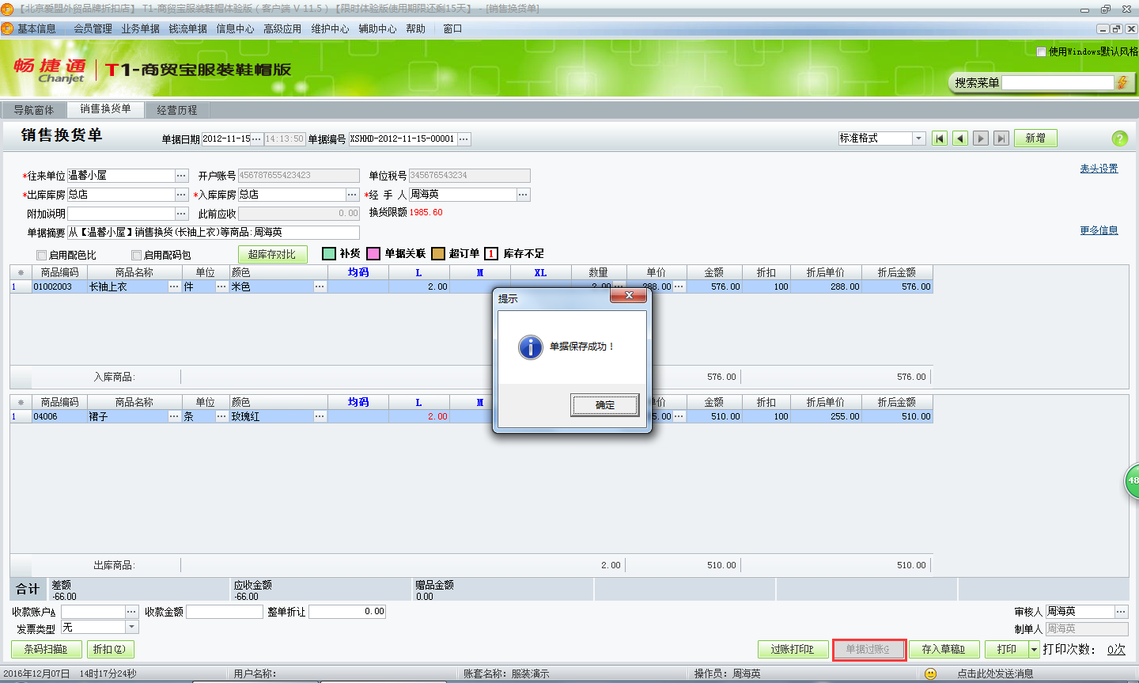Click the 单据摘要 text field
Image resolution: width=1139 pixels, height=683 pixels.
click(x=214, y=233)
